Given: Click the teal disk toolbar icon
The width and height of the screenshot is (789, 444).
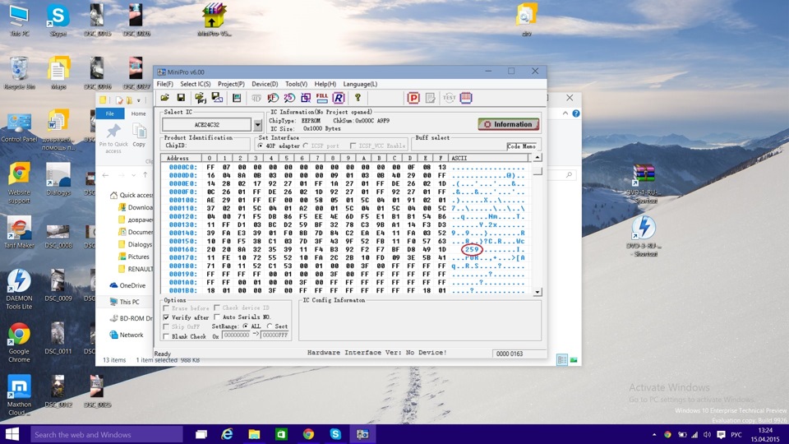Looking at the screenshot, I should [x=237, y=98].
